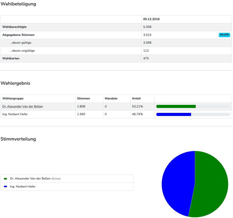This screenshot has width=233, height=218.
Task: Click the green Van der Bellen progress bar
Action: click(x=176, y=106)
